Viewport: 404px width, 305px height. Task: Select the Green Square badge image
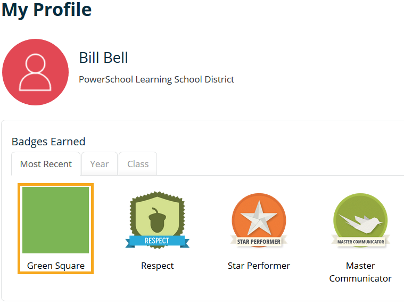tap(56, 220)
